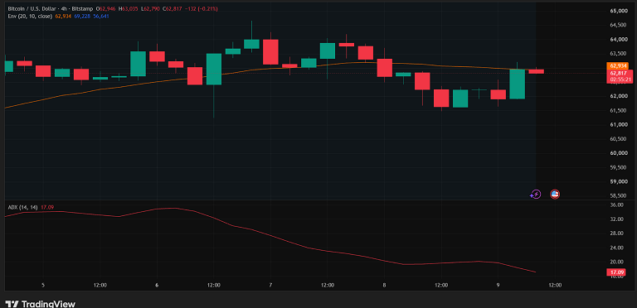Click the 12:00 label between days 7 and 8
Viewport: 637px width, 308px height.
[328, 285]
